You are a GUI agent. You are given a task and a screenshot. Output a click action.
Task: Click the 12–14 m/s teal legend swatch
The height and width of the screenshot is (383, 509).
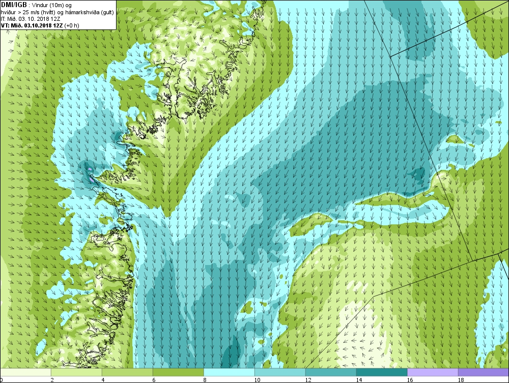pyautogui.click(x=331, y=372)
